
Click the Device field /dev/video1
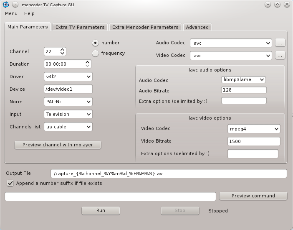(68, 89)
